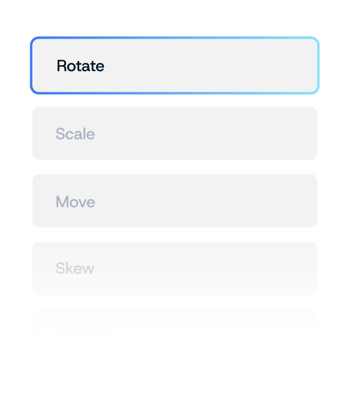The height and width of the screenshot is (402, 350).
Task: Choose the Scale option
Action: click(x=174, y=133)
